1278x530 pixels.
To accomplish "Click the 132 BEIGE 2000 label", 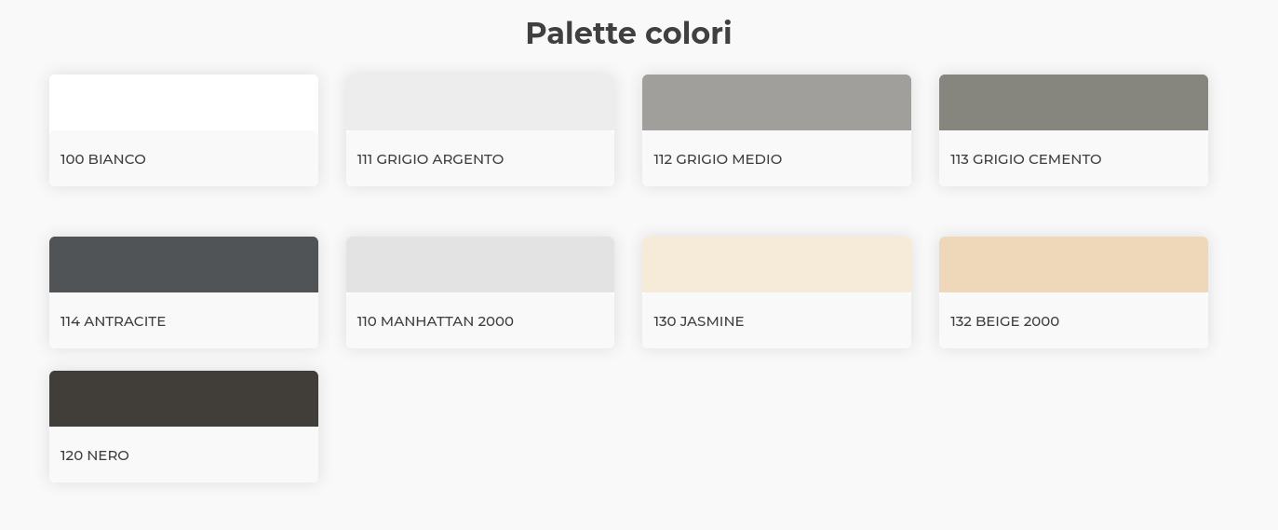I will click(1004, 321).
